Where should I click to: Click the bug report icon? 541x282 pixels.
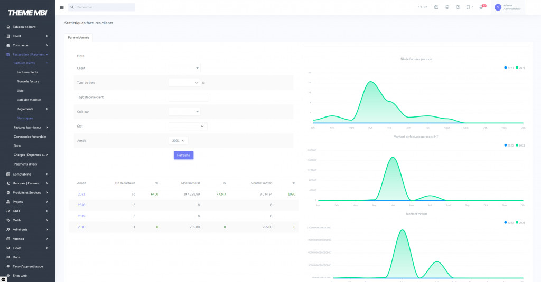[x=436, y=7]
